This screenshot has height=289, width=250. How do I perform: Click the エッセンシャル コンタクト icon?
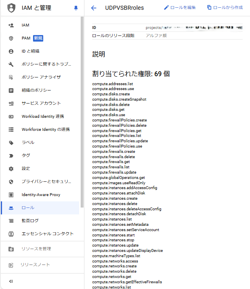pyautogui.click(x=11, y=234)
